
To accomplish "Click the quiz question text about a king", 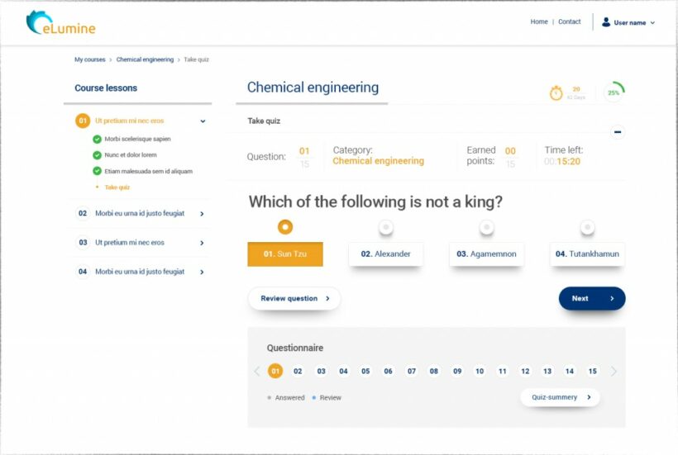I will coord(375,201).
